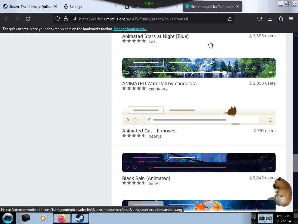Click the 5,942 users count
298x224 pixels.
pos(262,178)
